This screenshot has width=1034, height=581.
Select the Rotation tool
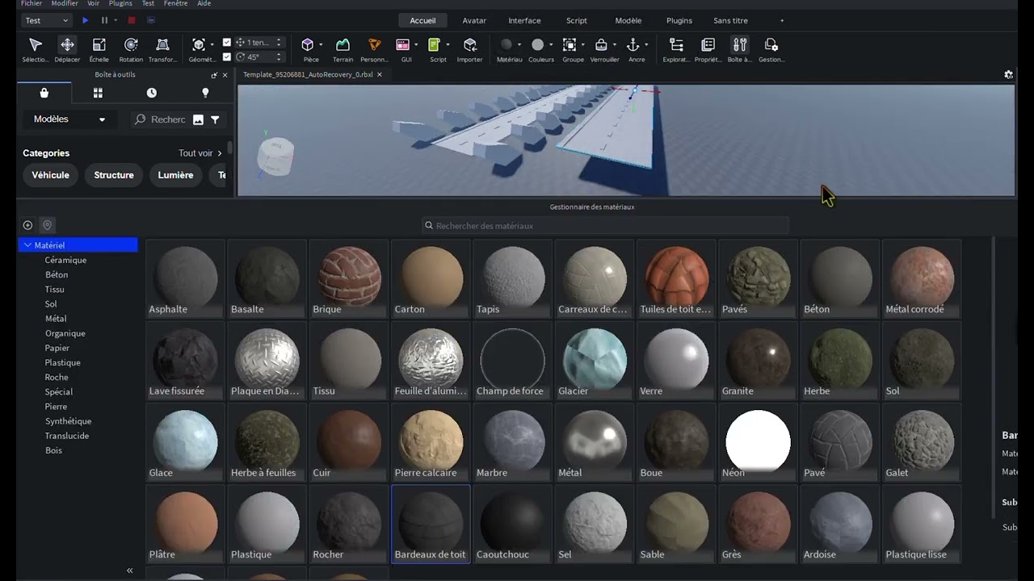pos(131,48)
